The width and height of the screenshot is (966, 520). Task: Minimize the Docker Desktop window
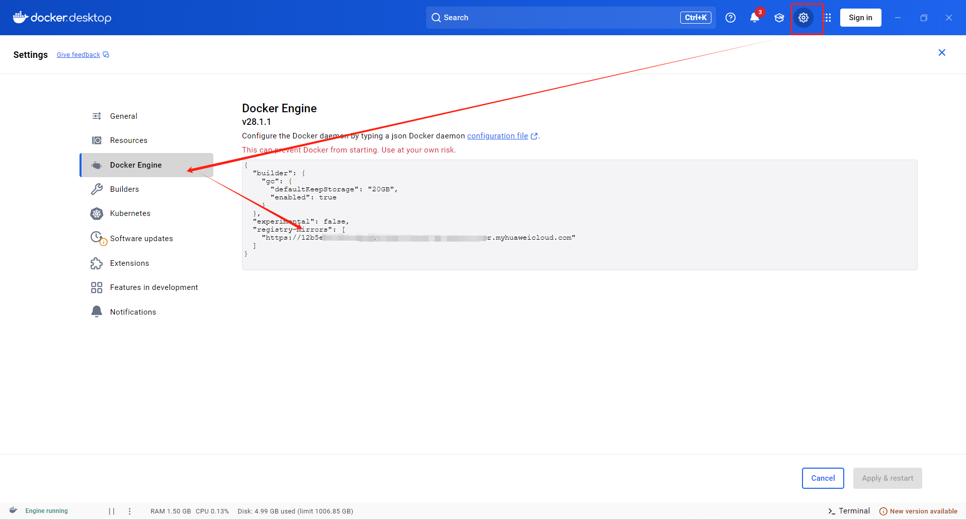[x=898, y=18]
